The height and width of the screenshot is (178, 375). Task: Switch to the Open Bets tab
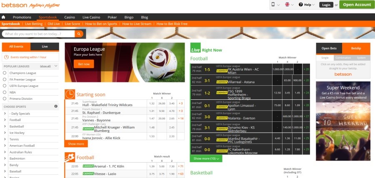coord(329,48)
